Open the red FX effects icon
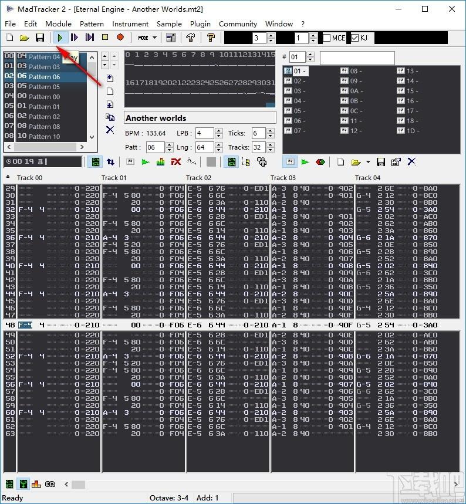This screenshot has height=504, width=466. click(x=176, y=162)
